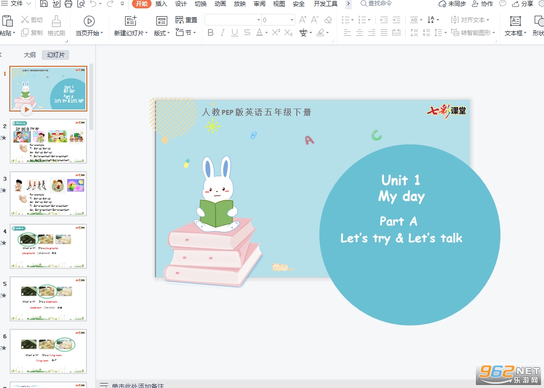Click the Format Painter icon

pyautogui.click(x=56, y=26)
